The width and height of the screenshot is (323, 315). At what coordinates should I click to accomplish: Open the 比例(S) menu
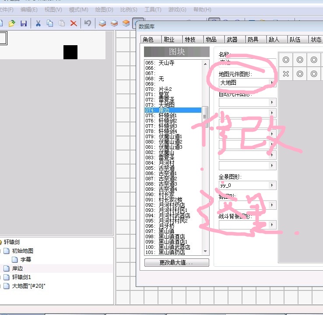[129, 10]
